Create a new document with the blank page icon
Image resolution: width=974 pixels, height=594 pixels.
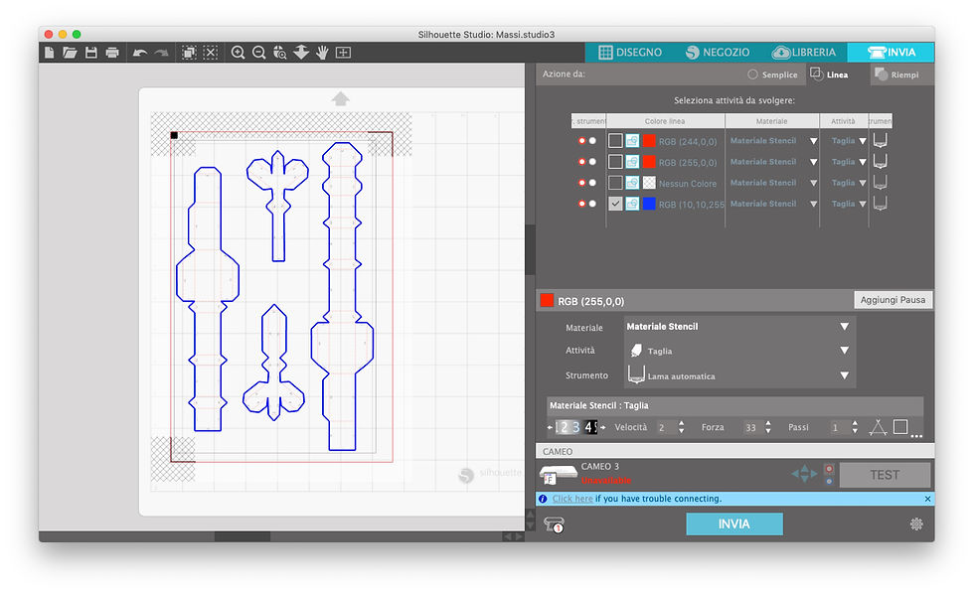pos(49,53)
